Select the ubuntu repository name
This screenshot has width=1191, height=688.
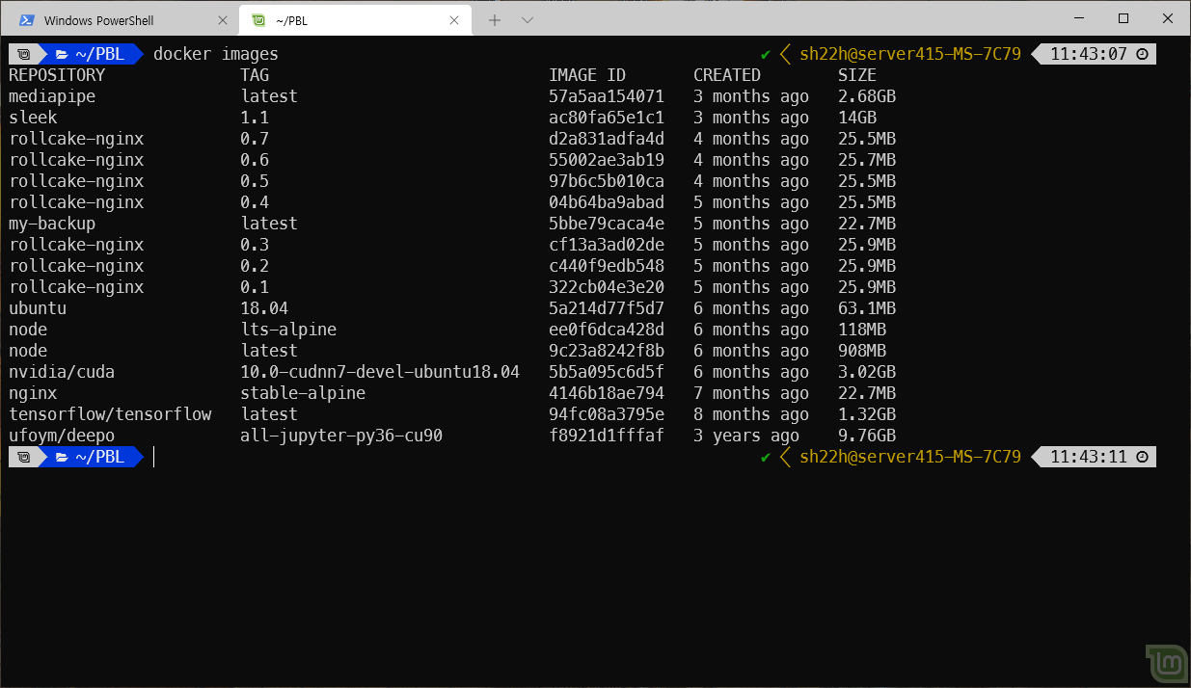(x=38, y=308)
